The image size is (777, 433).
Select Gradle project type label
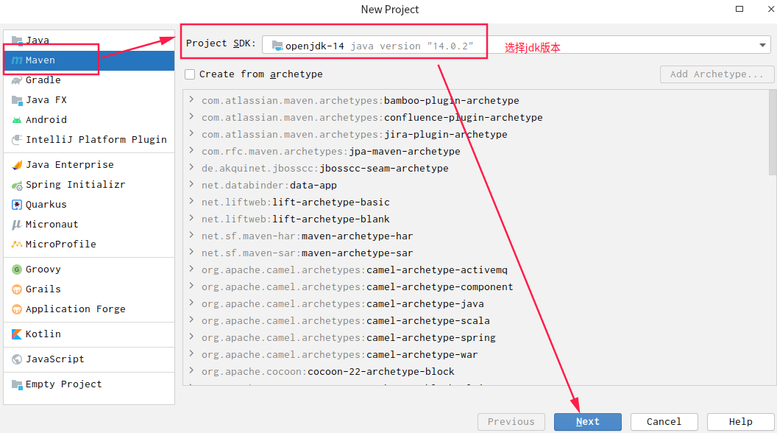[x=43, y=80]
